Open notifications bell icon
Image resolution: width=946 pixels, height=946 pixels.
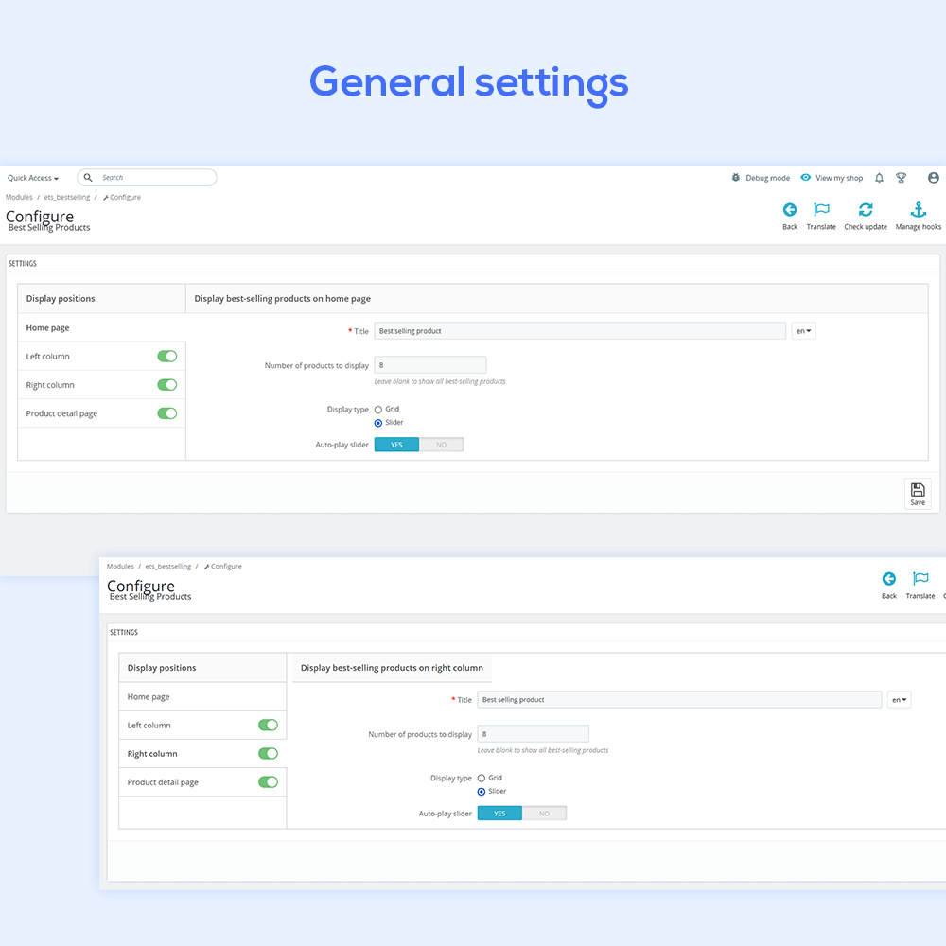[879, 178]
